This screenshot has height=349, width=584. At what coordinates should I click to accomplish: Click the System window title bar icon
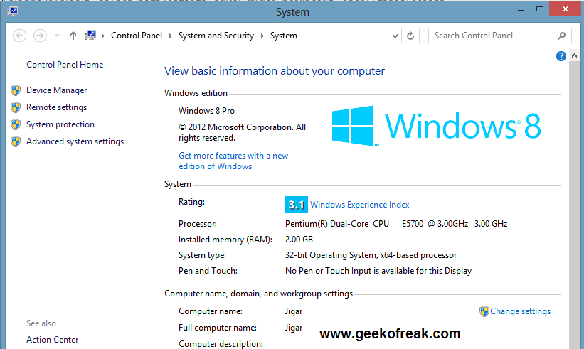[x=13, y=11]
